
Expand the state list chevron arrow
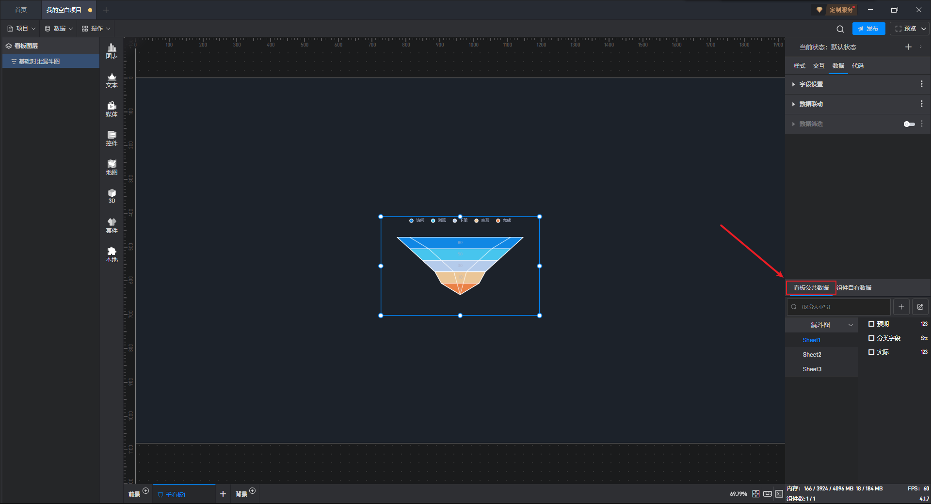tap(920, 47)
